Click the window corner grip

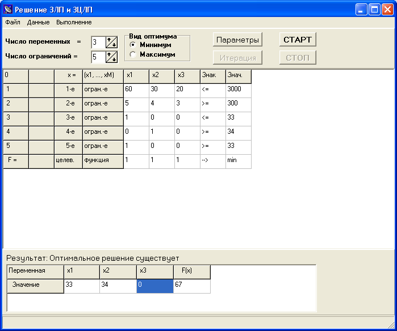pyautogui.click(x=391, y=325)
